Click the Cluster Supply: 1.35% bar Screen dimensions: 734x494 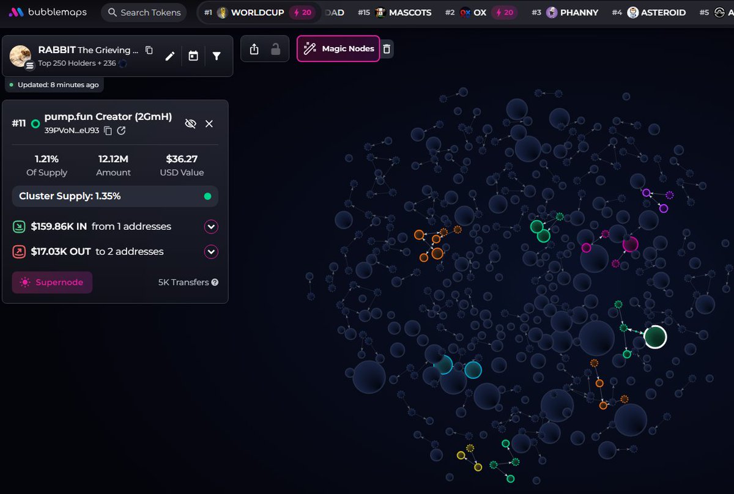(115, 196)
